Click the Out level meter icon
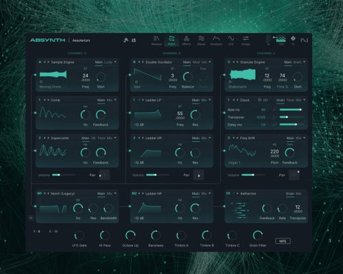 281,40
